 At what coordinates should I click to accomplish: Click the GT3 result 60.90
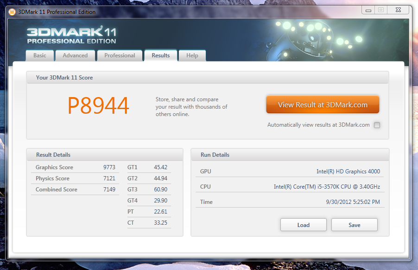click(160, 190)
